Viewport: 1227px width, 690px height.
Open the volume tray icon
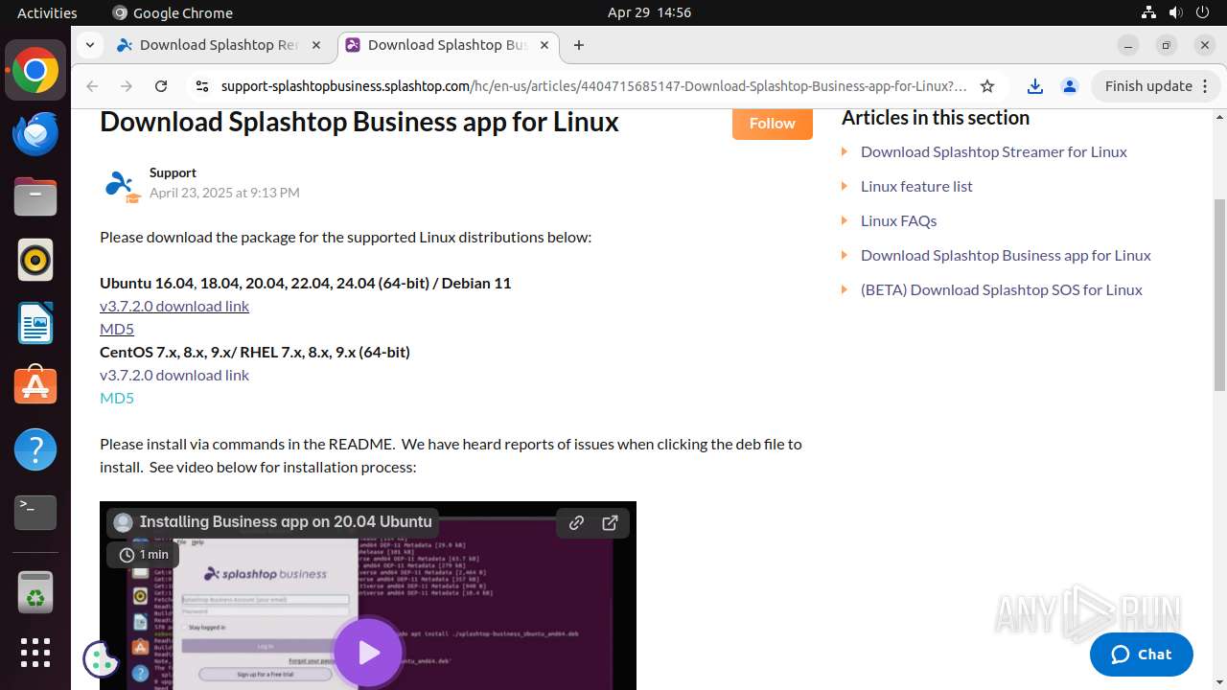point(1176,12)
